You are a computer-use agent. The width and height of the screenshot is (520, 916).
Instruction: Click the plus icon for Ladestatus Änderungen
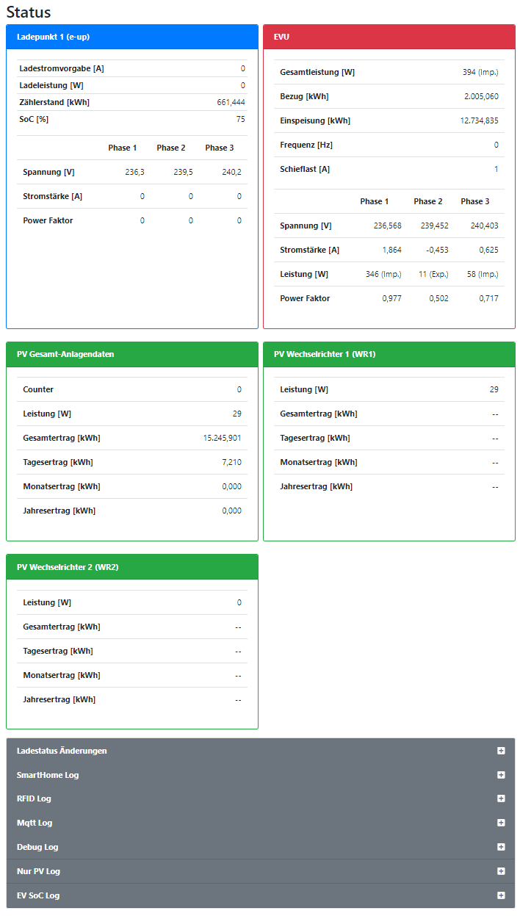(501, 751)
